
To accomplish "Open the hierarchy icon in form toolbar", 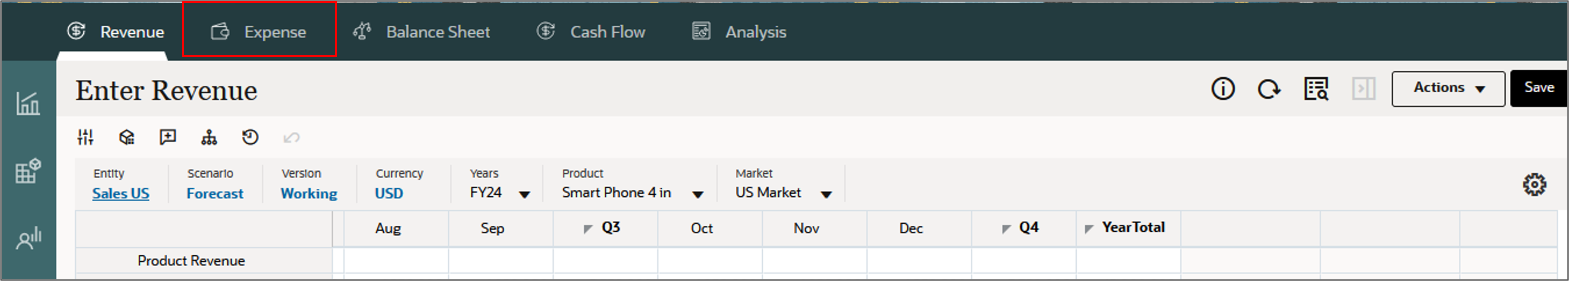I will pos(209,138).
